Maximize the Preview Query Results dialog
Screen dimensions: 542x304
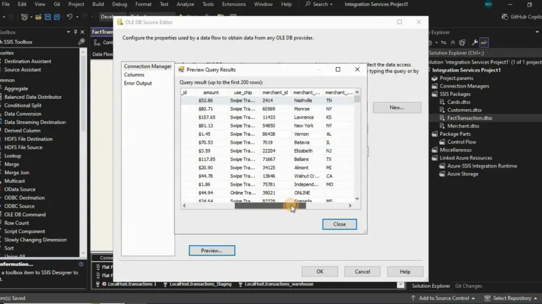(338, 69)
